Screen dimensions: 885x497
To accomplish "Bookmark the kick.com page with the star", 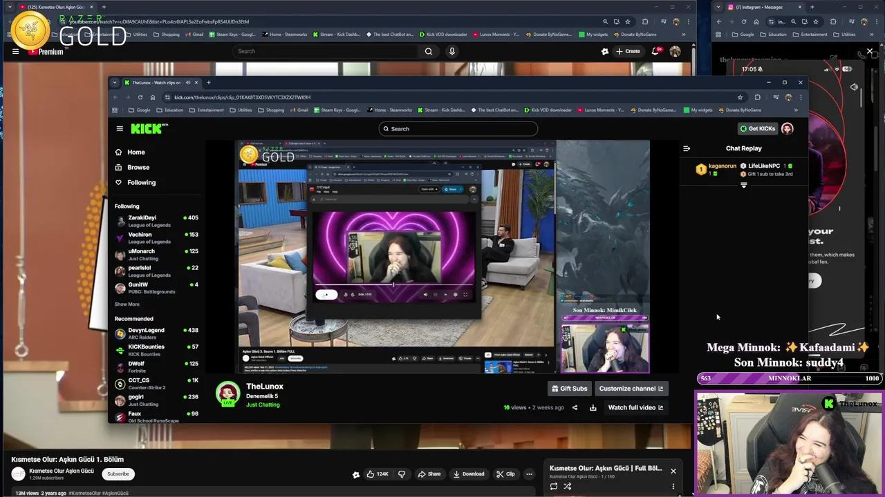I will [x=740, y=97].
